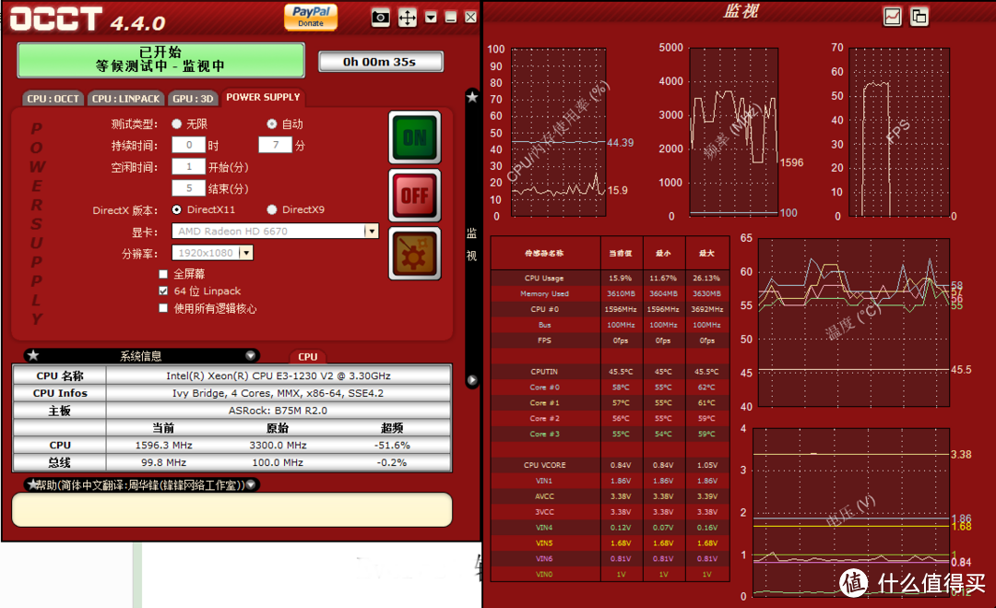Click the Memory Used sensor row
This screenshot has height=608, width=996.
(x=610, y=293)
